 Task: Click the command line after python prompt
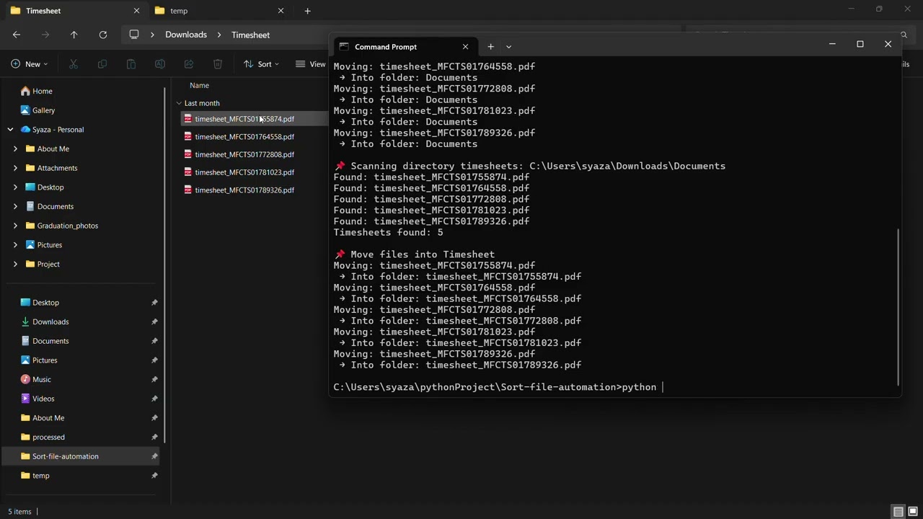(663, 387)
